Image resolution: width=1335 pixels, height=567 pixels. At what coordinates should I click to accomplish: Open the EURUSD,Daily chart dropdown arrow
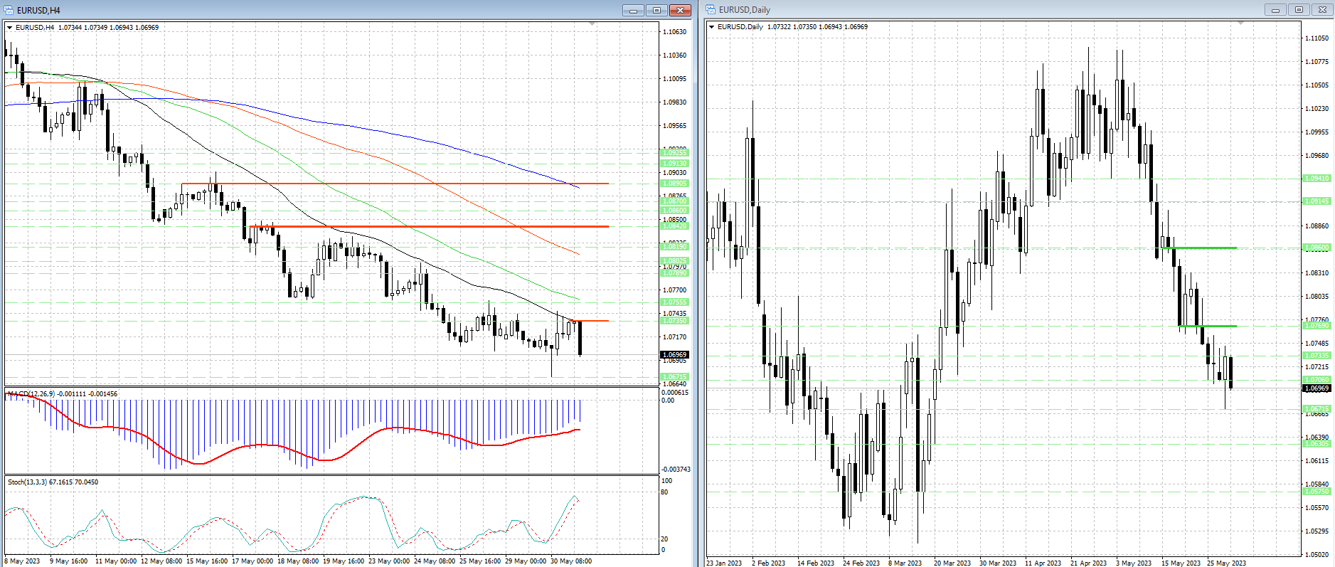(x=712, y=27)
